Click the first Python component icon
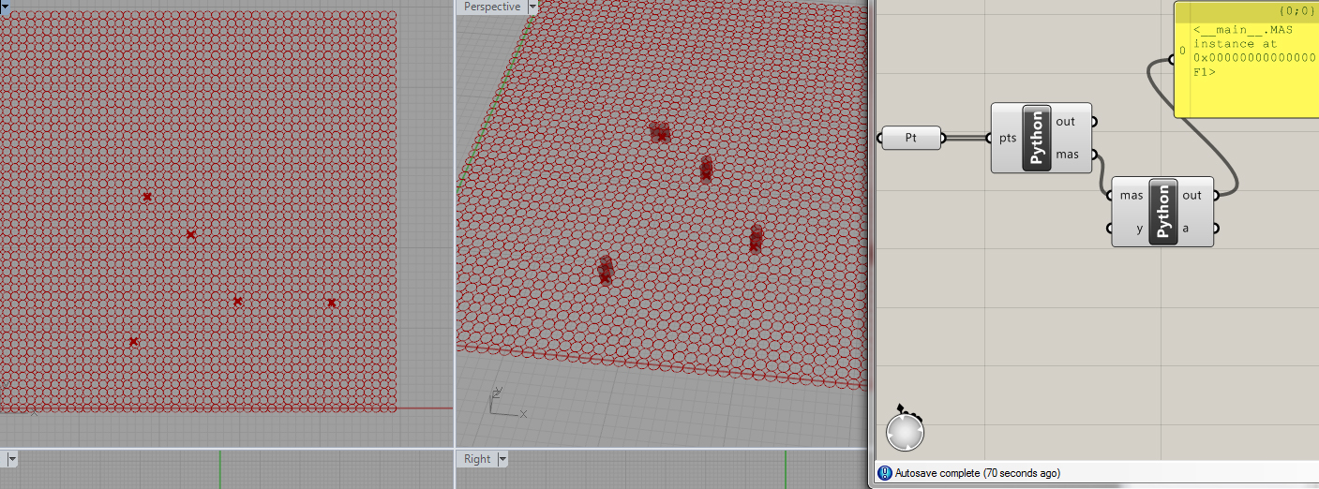1319x489 pixels. pyautogui.click(x=1037, y=138)
